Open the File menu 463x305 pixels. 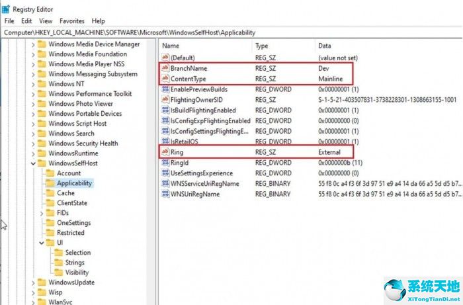(9, 21)
